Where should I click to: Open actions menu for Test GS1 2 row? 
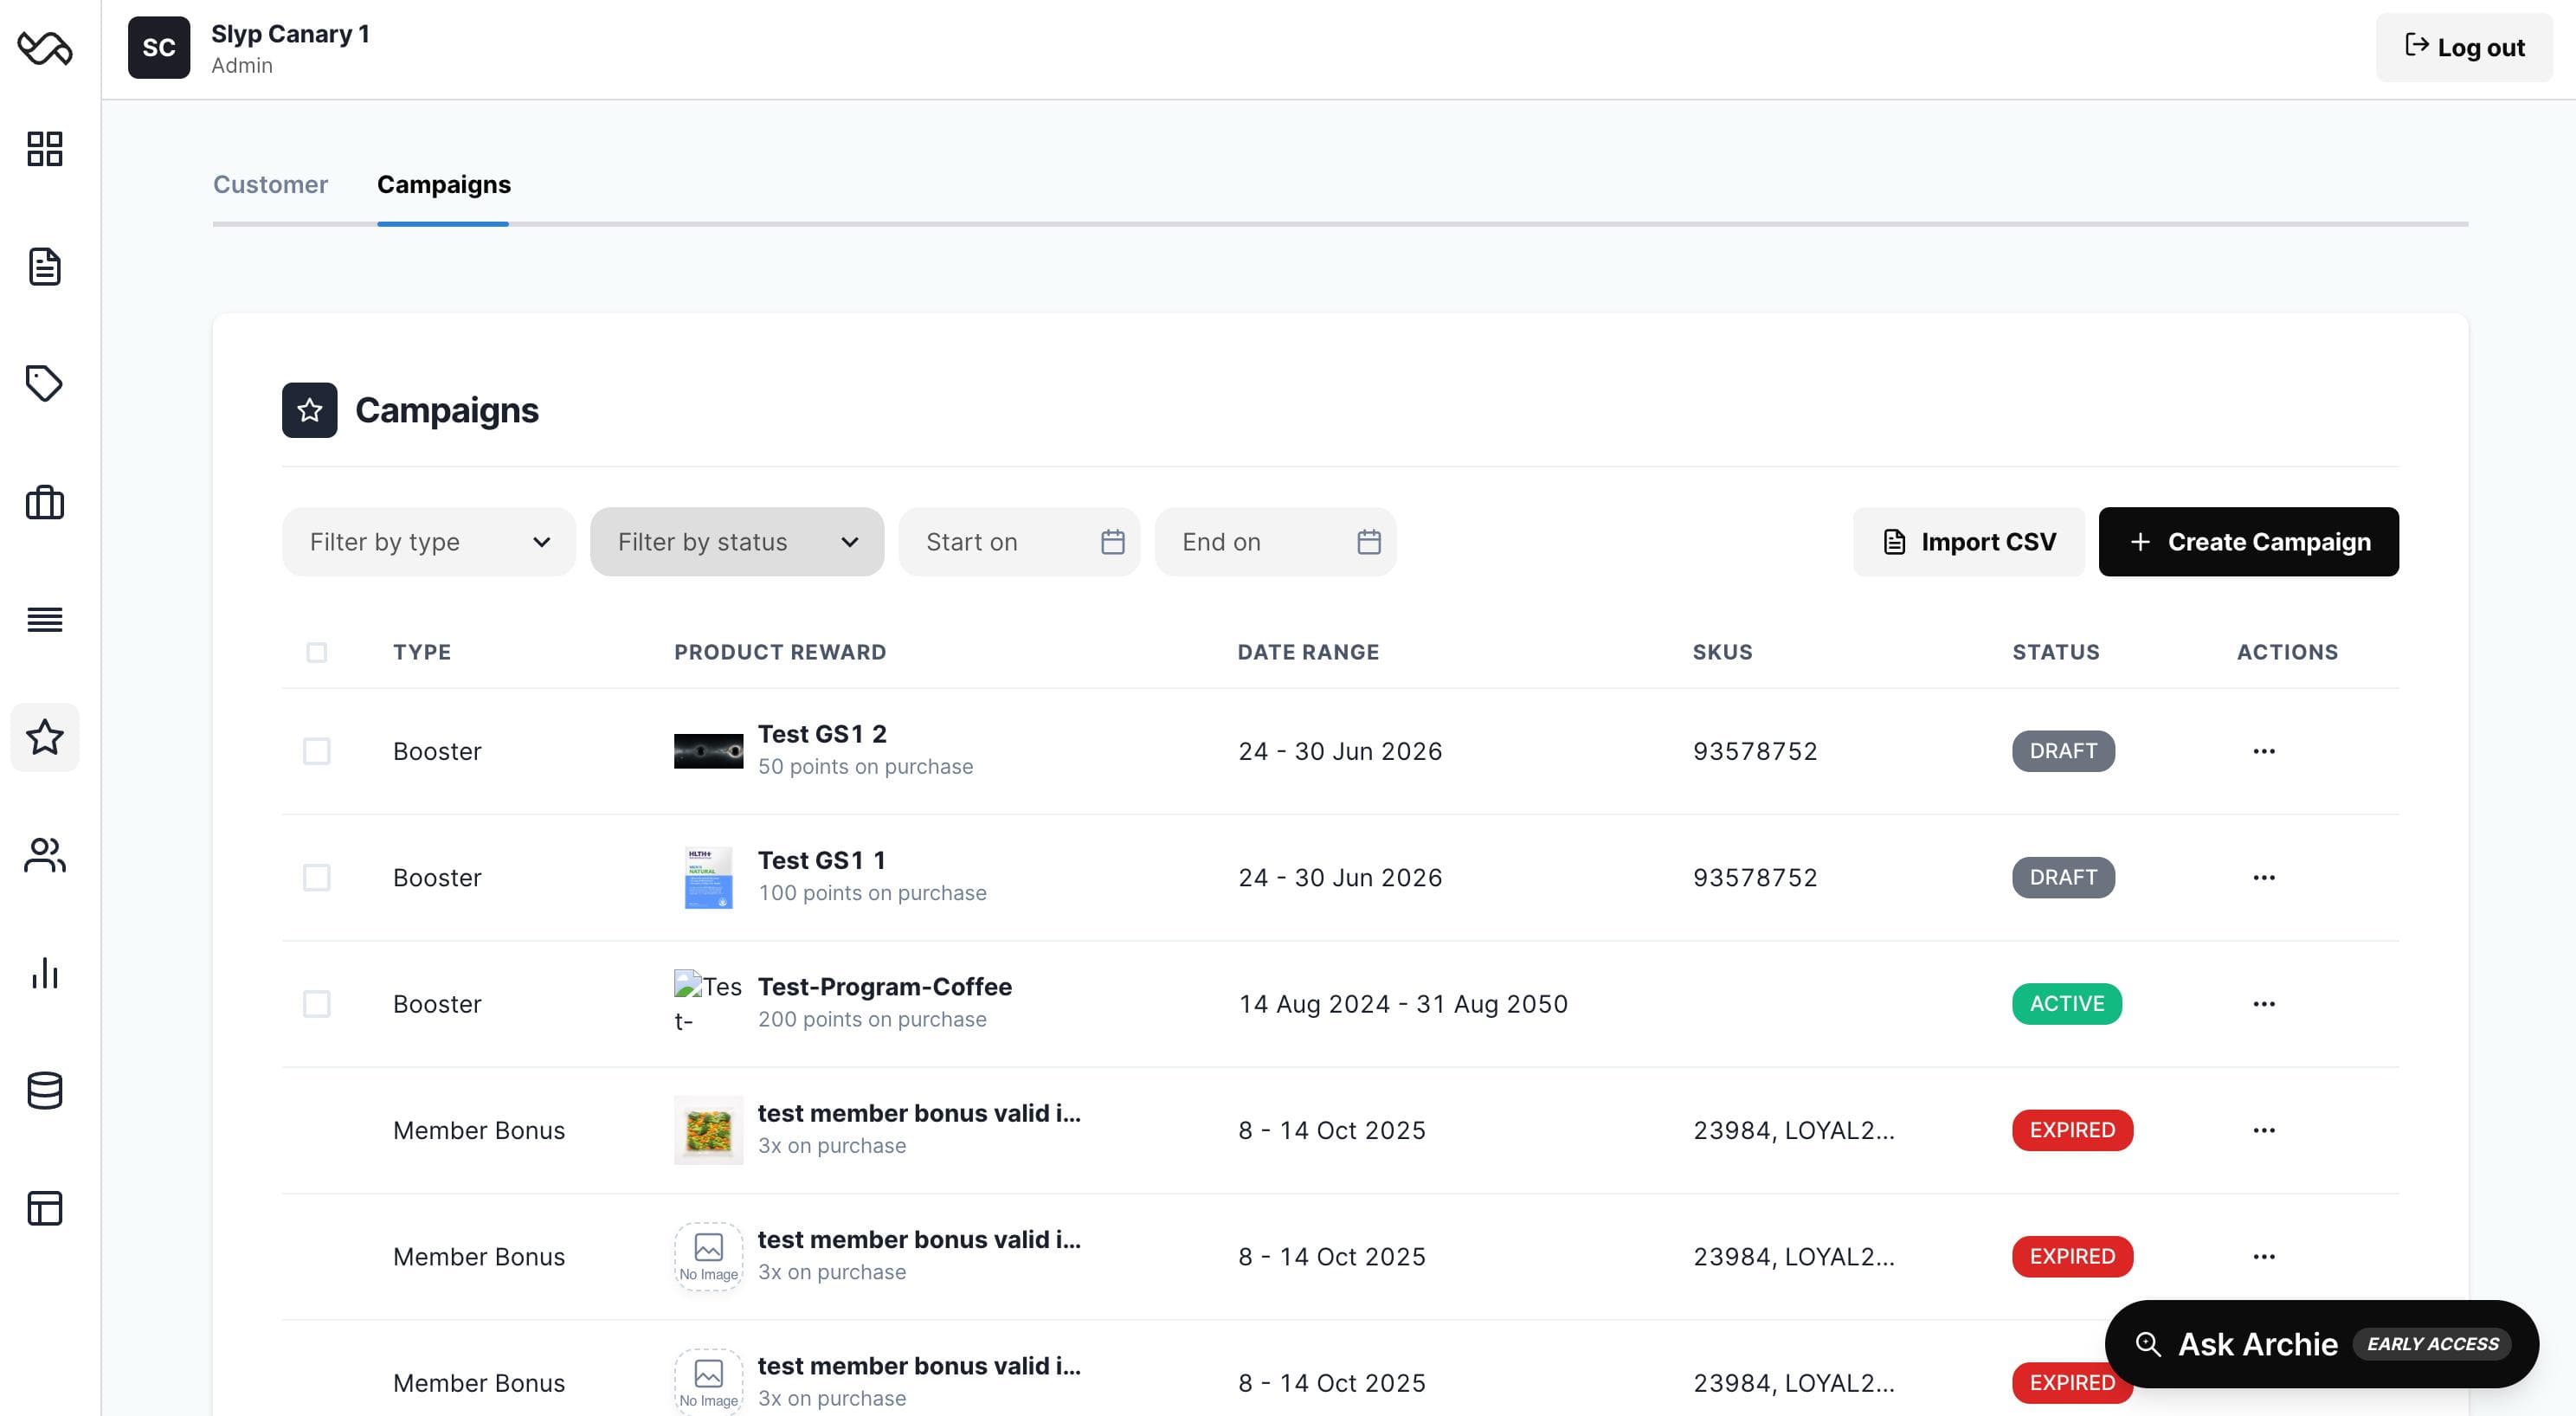point(2264,751)
